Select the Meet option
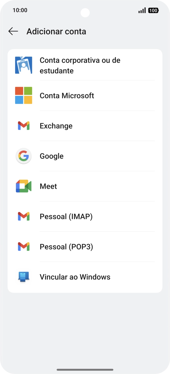 click(48, 186)
